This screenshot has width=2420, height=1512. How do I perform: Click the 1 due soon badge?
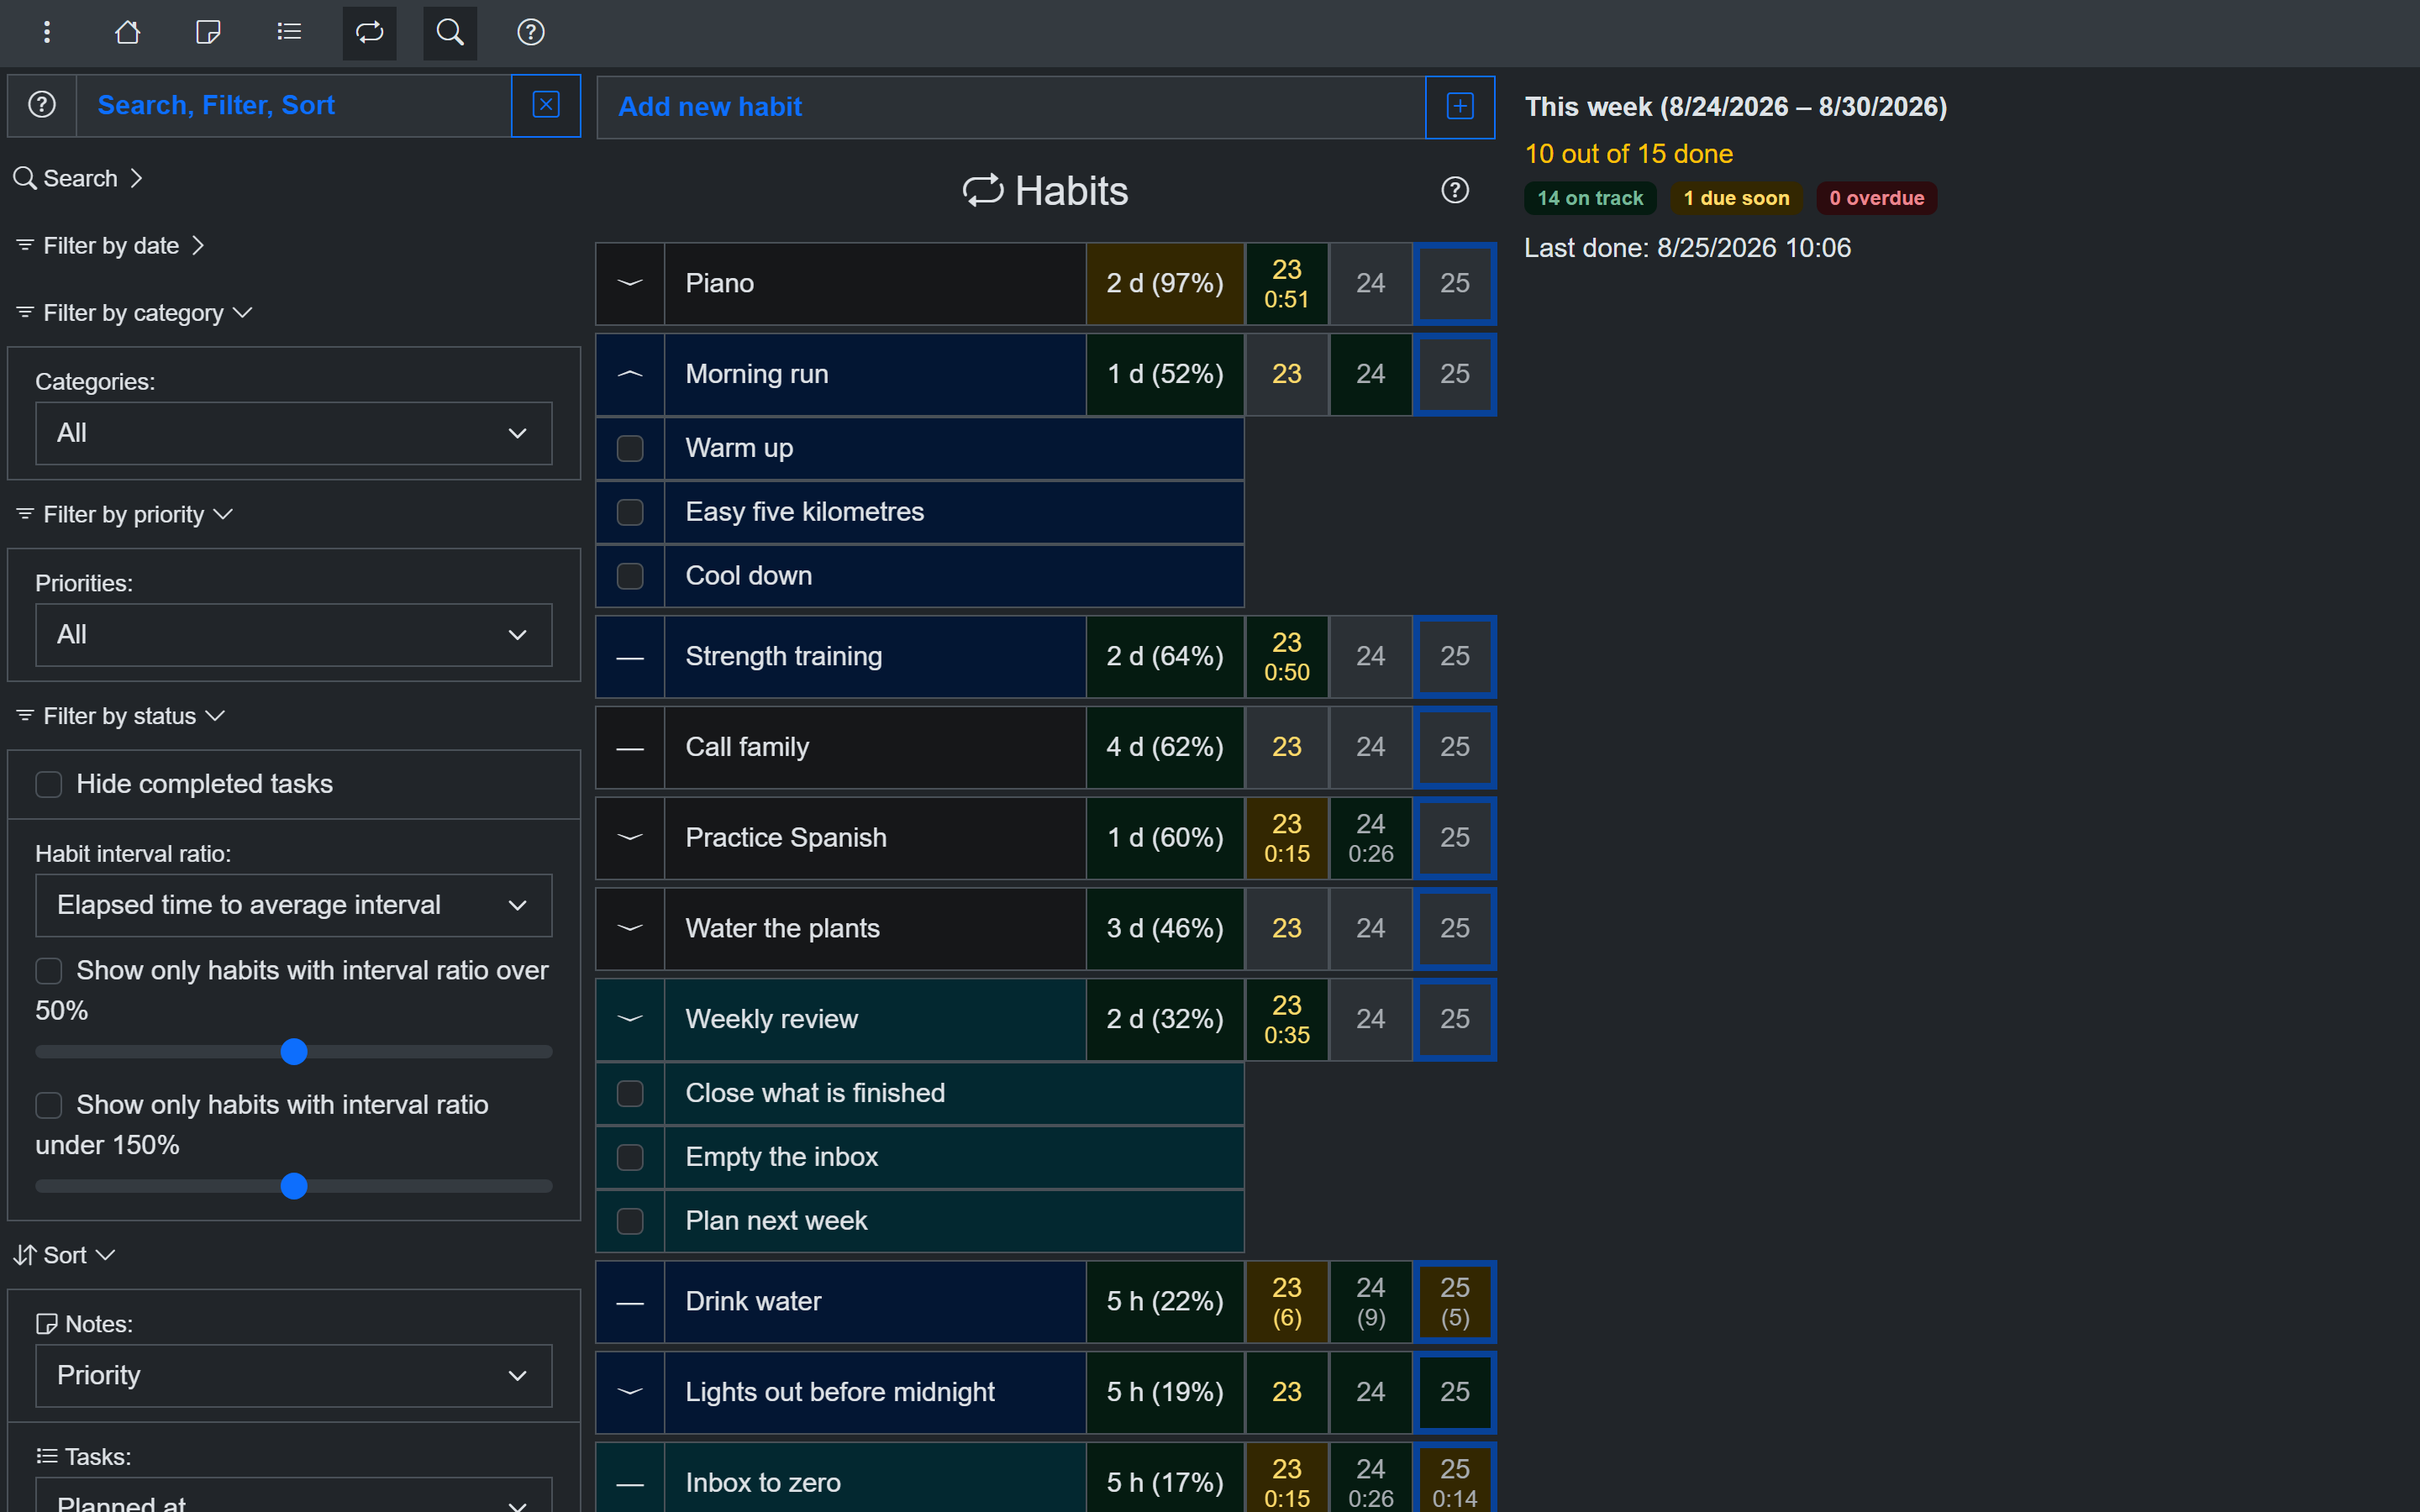point(1736,198)
